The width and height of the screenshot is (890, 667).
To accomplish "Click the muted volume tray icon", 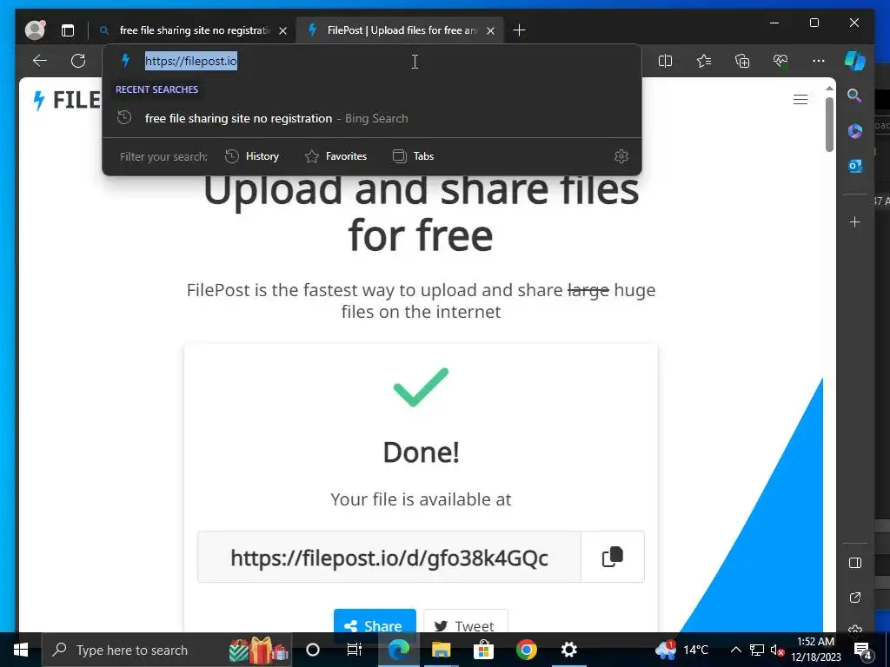I will click(x=776, y=650).
